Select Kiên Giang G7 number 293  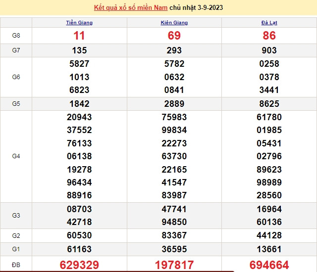(174, 50)
